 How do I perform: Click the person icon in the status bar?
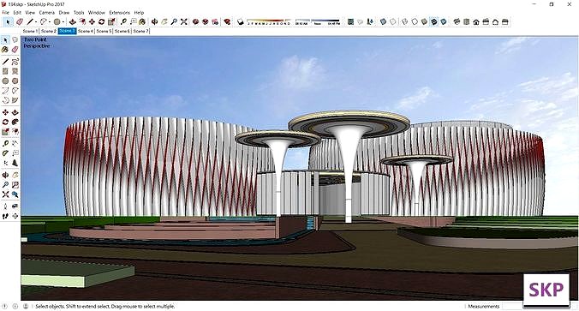26,306
